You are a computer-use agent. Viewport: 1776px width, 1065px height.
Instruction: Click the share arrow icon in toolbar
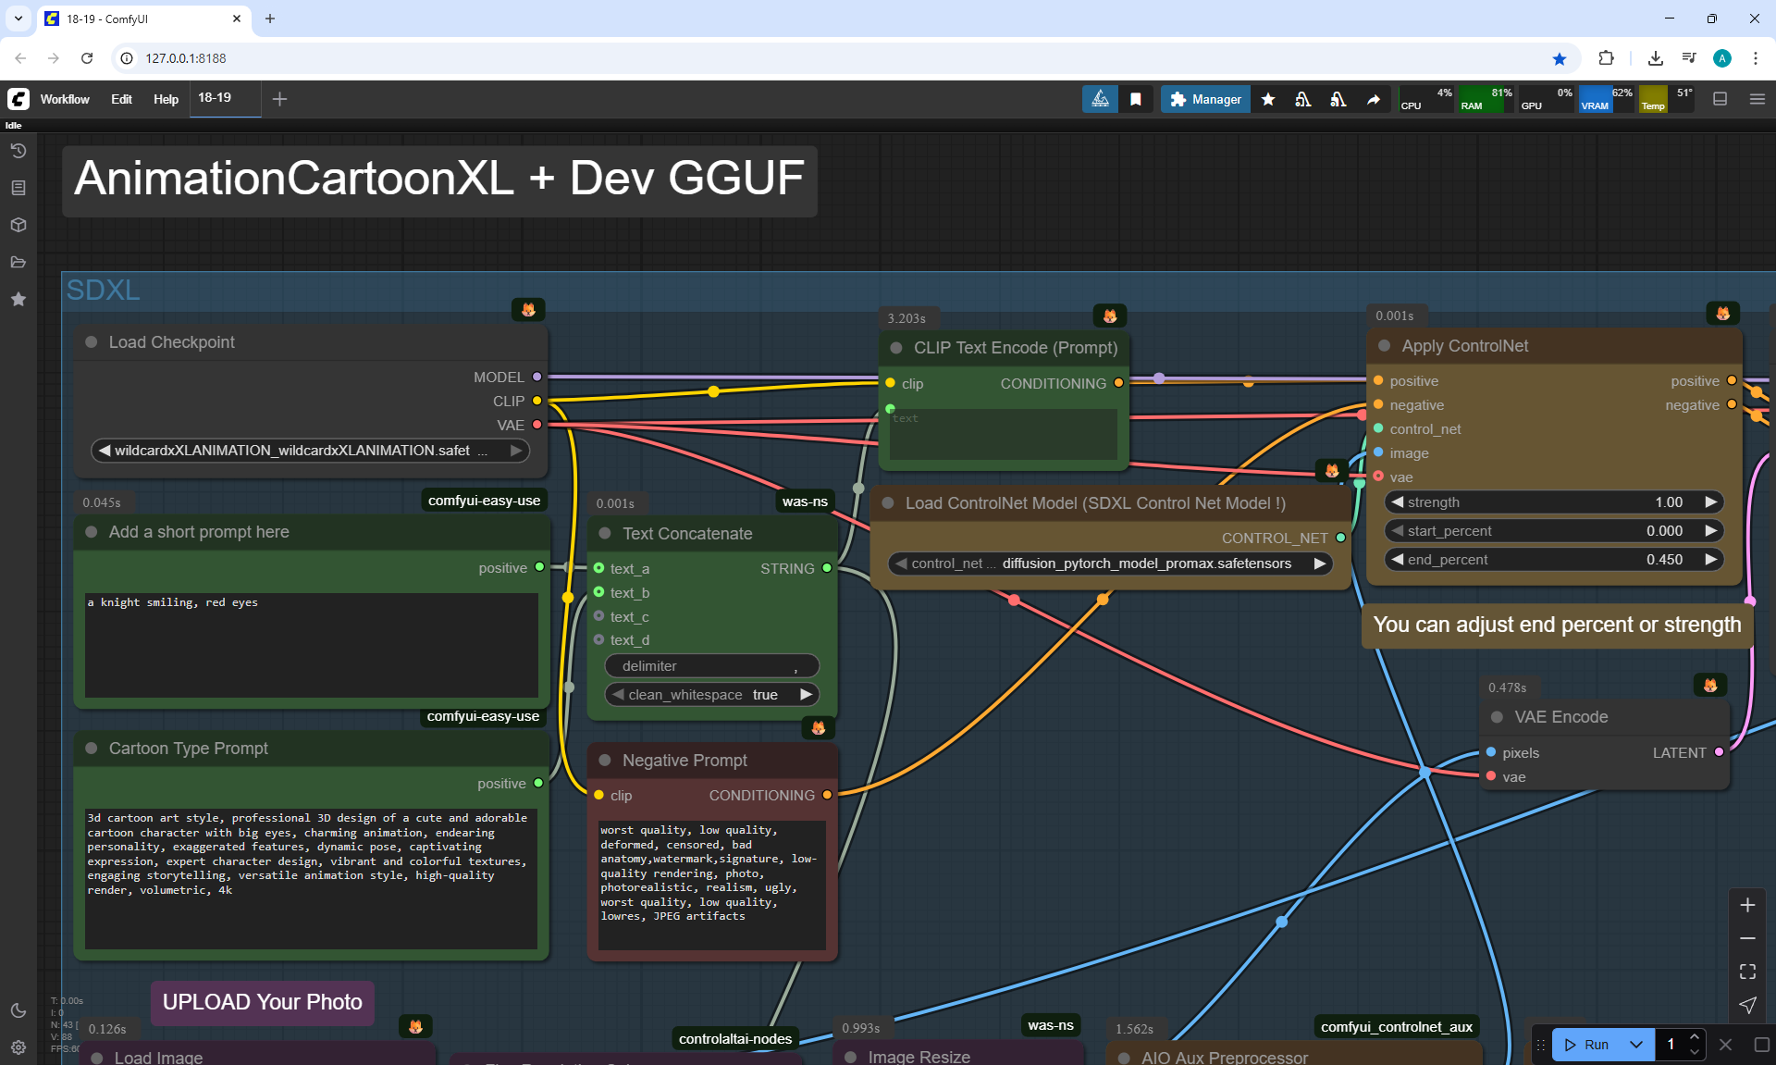1374,99
